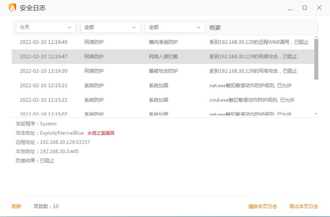This screenshot has width=330, height=217.
Task: Click 导出本页日志 to export logs
Action: (x=303, y=206)
